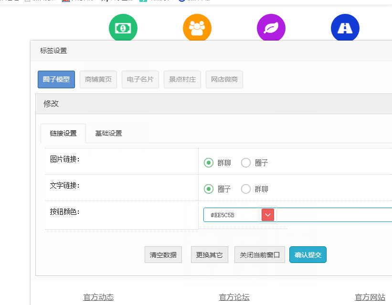Open the red color picker dropdown arrow
Viewport: 392px width, 305px height.
click(268, 215)
